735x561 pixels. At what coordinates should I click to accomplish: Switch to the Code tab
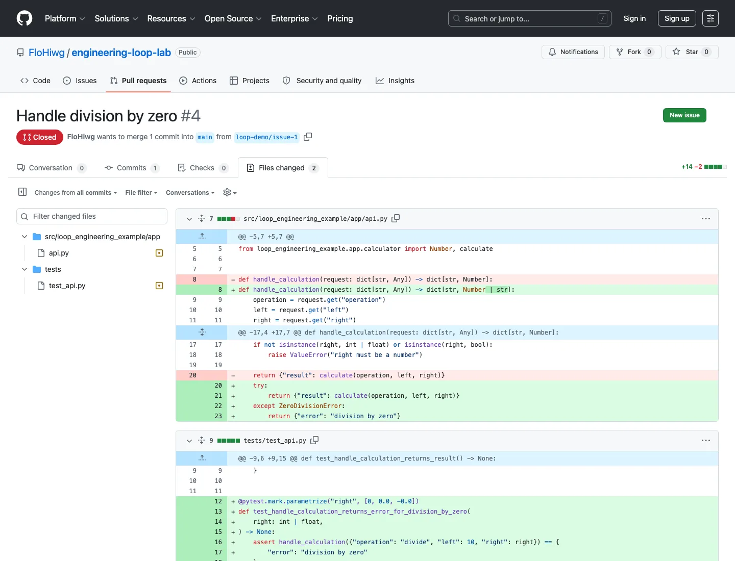click(35, 81)
